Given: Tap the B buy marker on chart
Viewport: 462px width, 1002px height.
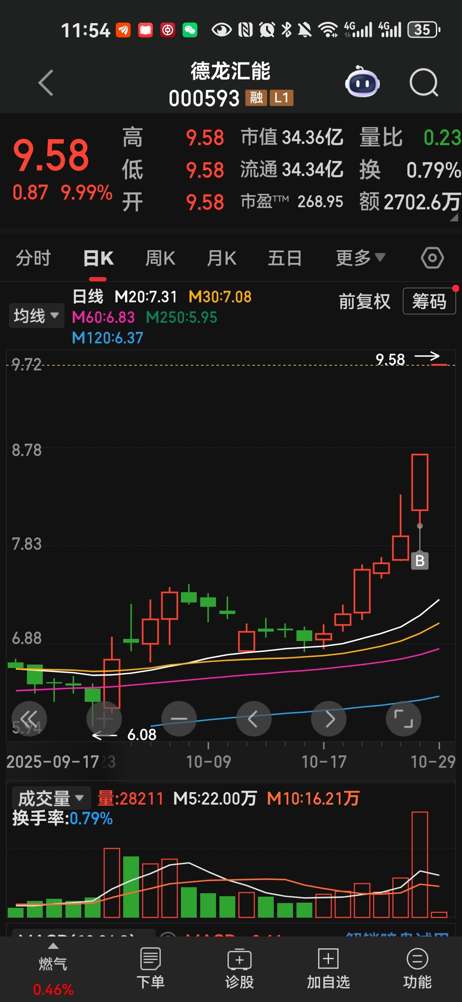Looking at the screenshot, I should click(x=420, y=561).
